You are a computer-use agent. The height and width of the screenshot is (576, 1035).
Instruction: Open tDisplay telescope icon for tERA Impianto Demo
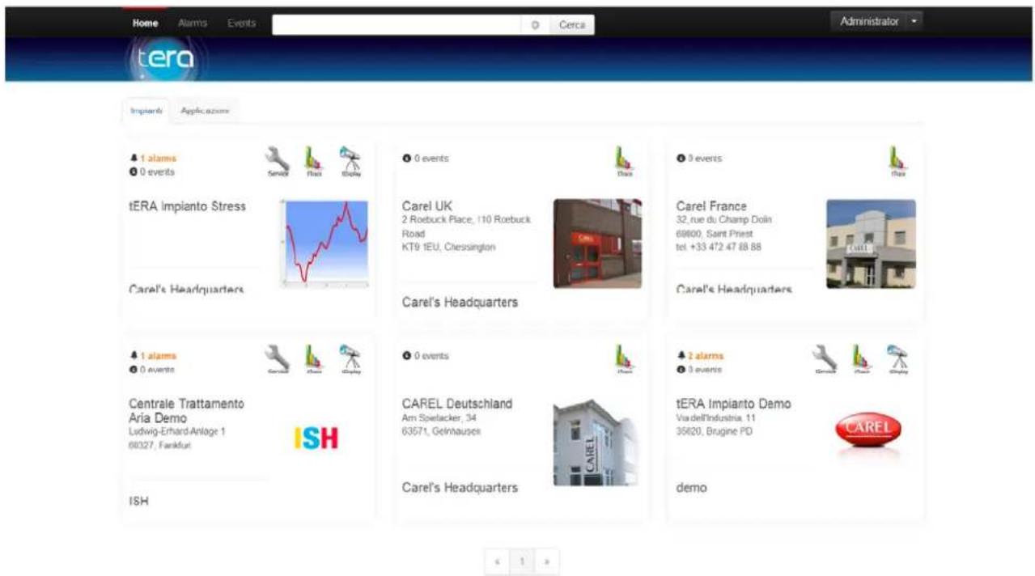click(x=898, y=358)
